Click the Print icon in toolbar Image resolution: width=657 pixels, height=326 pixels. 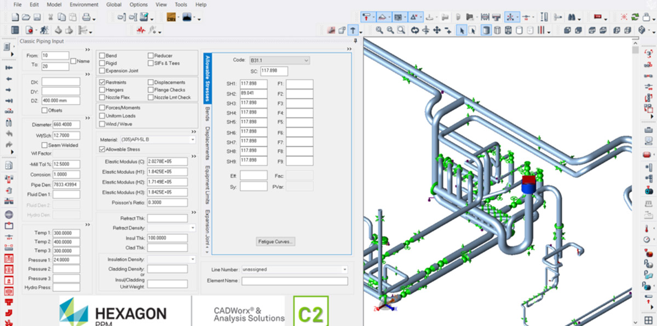(86, 17)
